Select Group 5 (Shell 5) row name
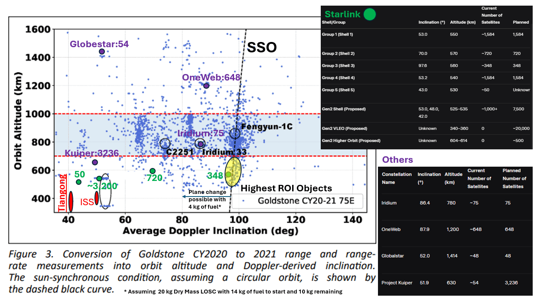 coord(338,90)
